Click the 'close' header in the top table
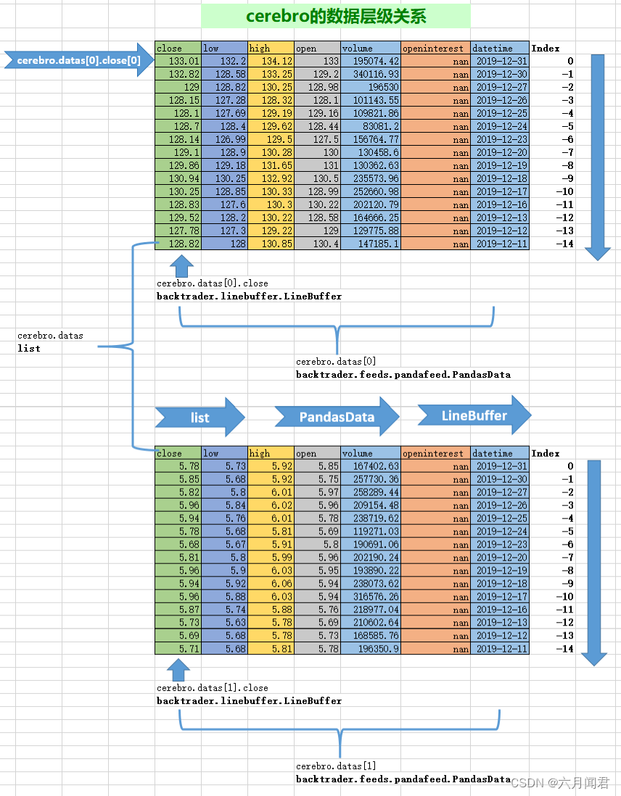The height and width of the screenshot is (796, 621). (178, 49)
